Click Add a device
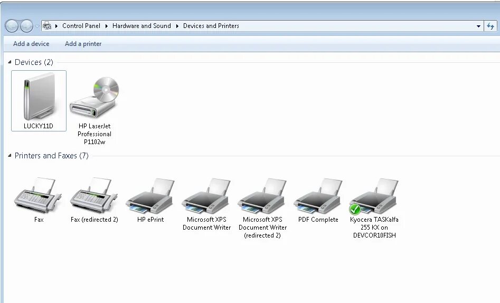 [x=31, y=44]
